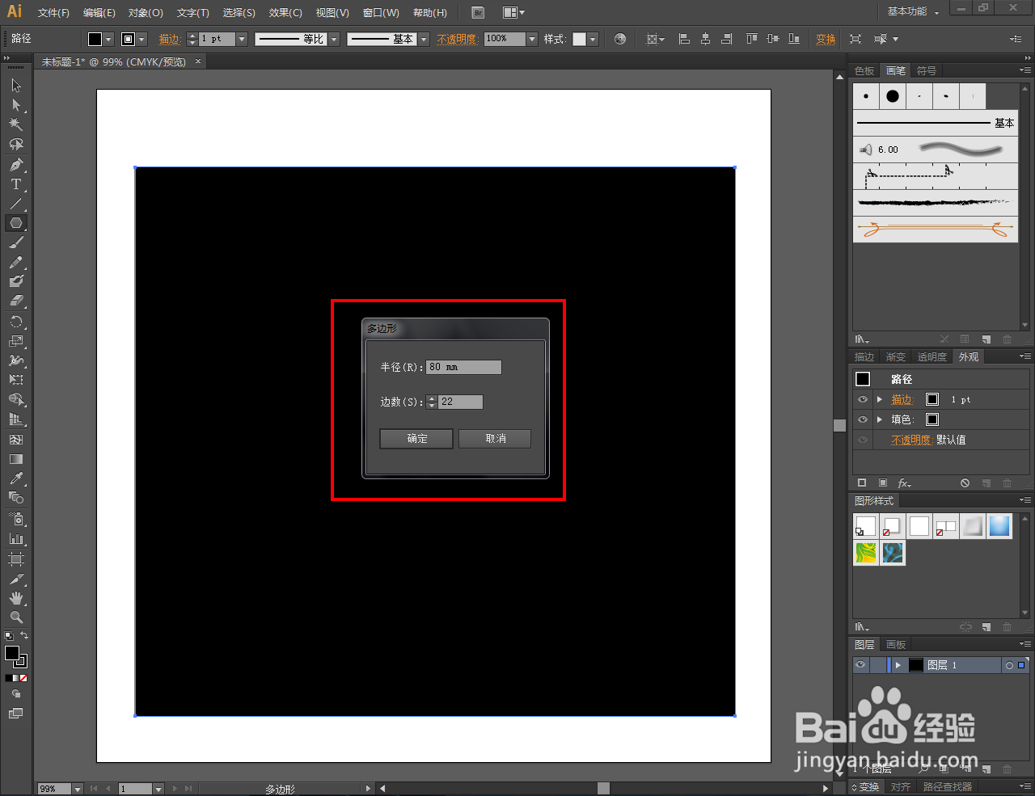Switch to the 色板 panel tab
1035x796 pixels.
(x=864, y=71)
